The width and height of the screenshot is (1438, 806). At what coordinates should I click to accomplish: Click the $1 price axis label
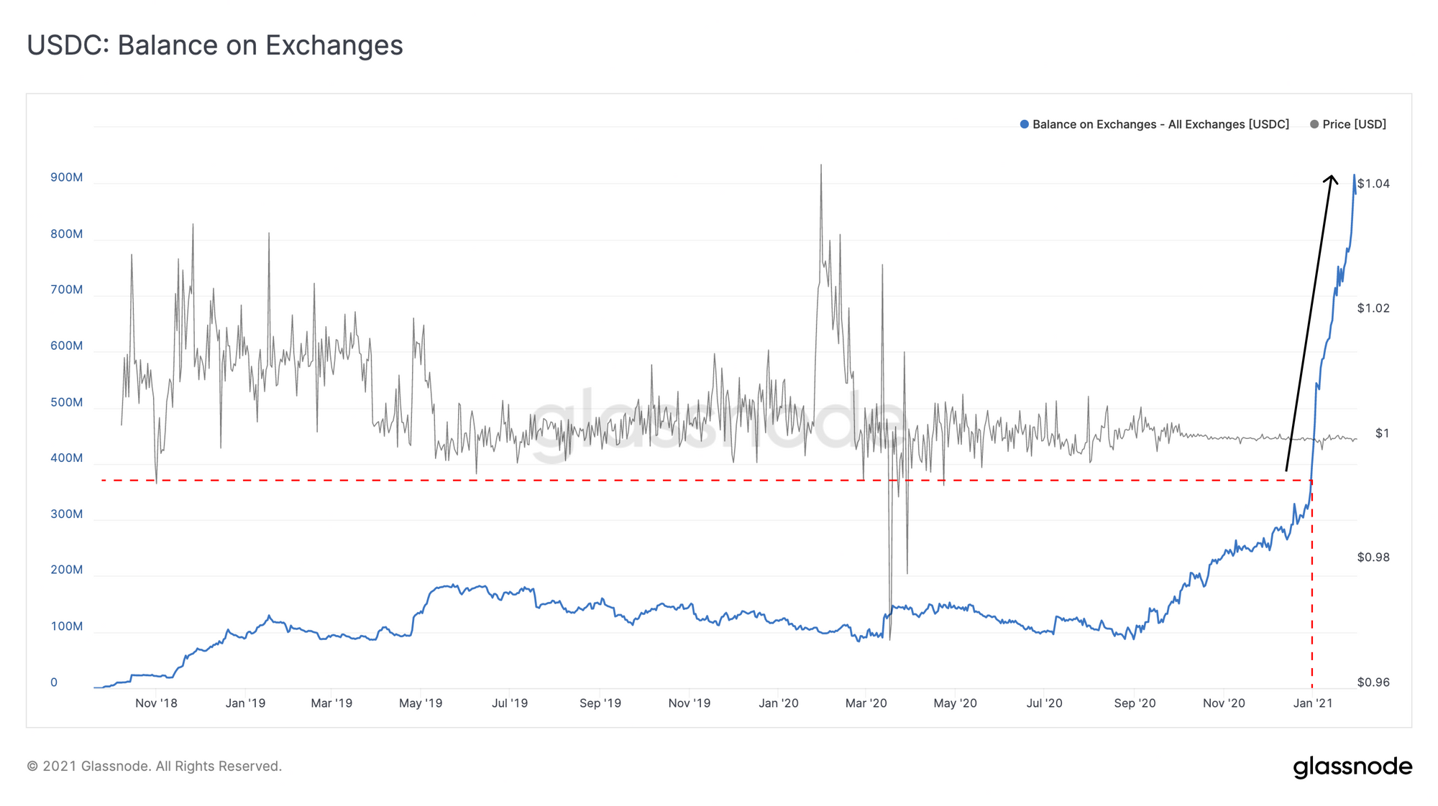tap(1382, 433)
